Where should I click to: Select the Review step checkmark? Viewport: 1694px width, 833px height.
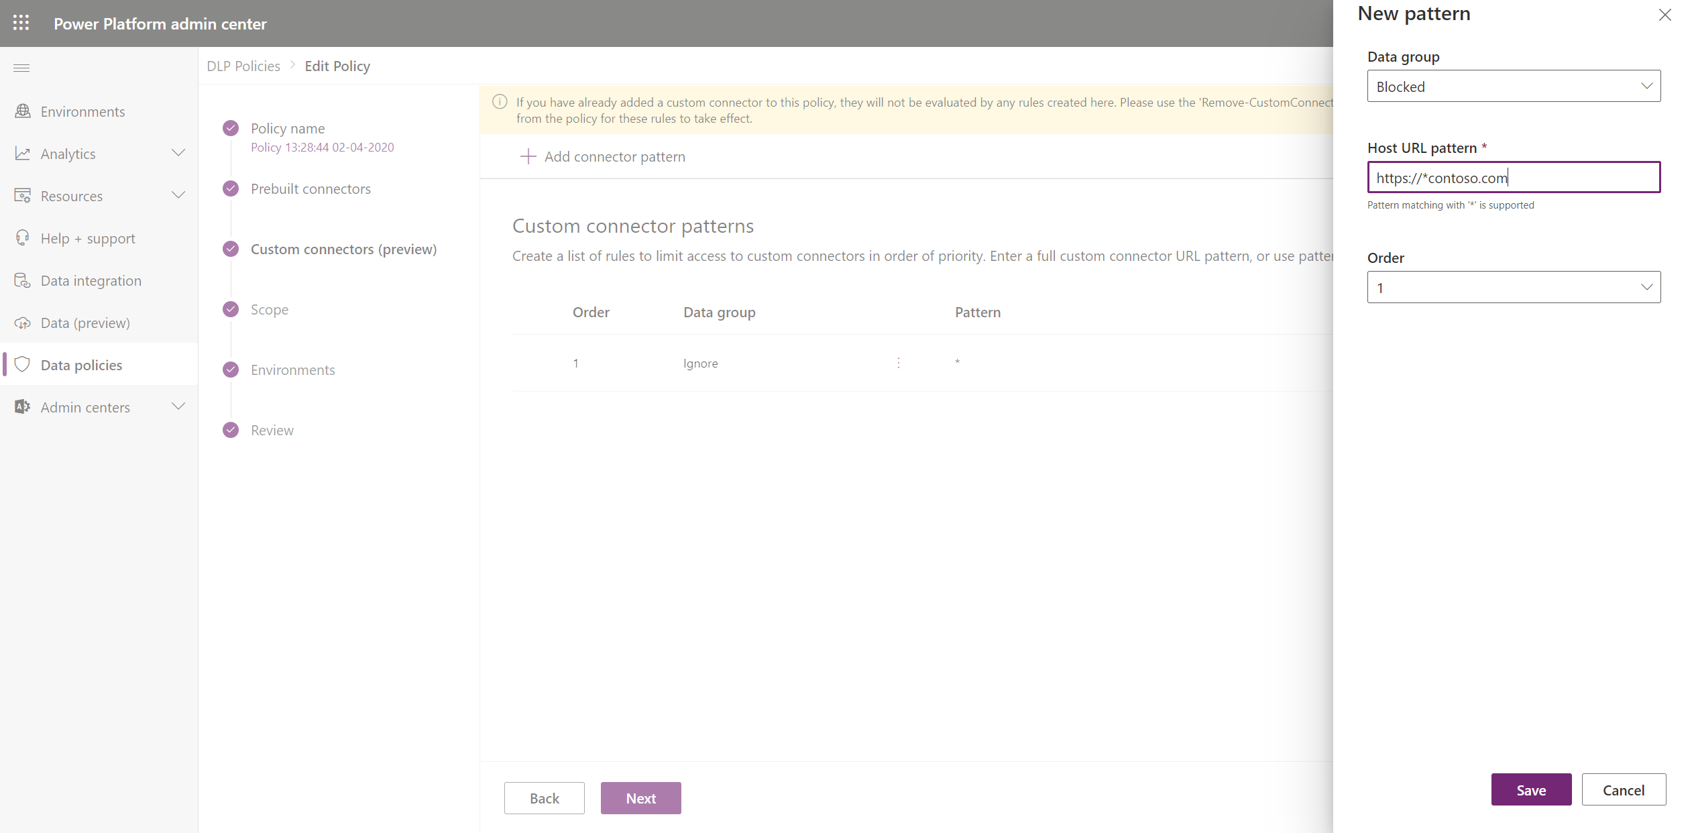pyautogui.click(x=231, y=430)
